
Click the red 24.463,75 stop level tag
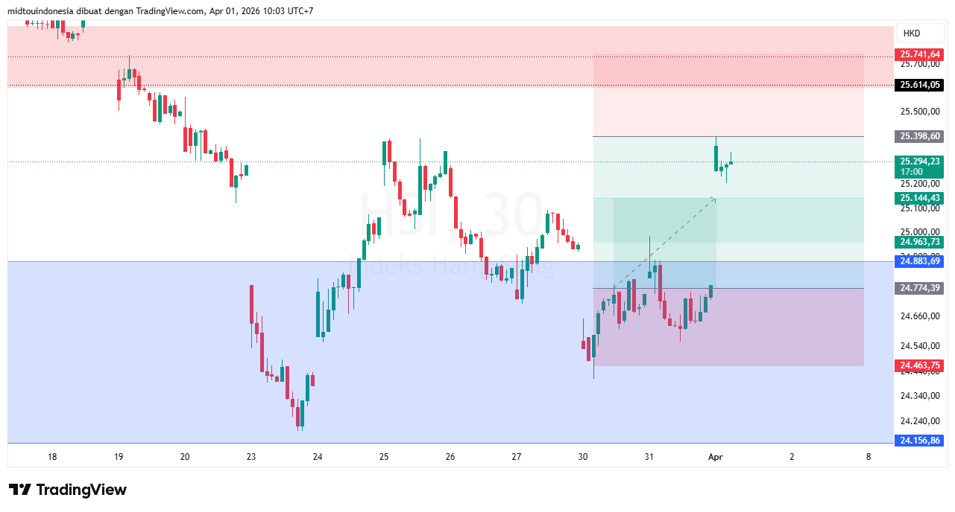[920, 365]
